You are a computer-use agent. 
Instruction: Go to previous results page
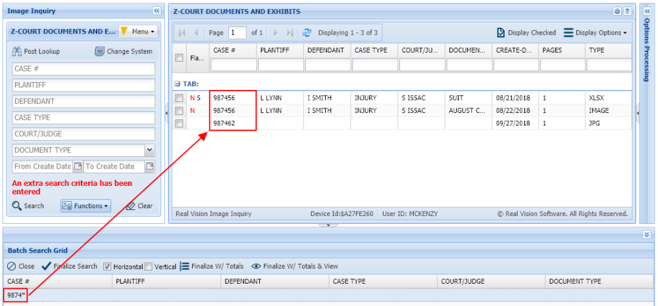pos(195,33)
